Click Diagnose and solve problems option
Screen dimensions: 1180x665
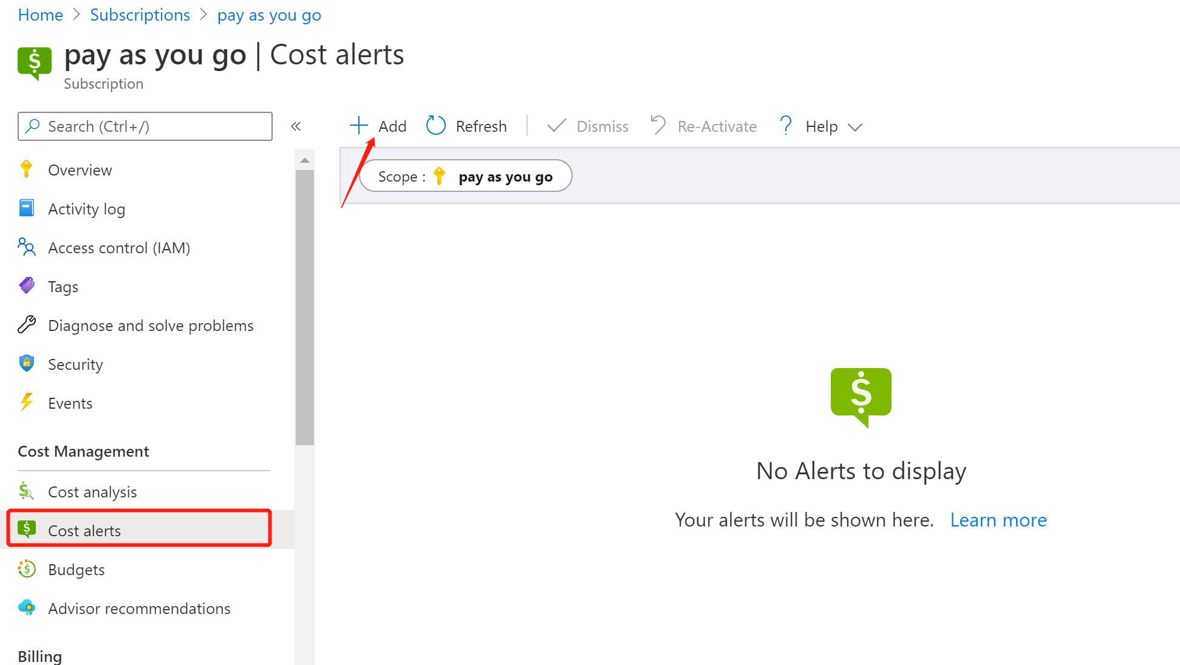[x=151, y=326]
